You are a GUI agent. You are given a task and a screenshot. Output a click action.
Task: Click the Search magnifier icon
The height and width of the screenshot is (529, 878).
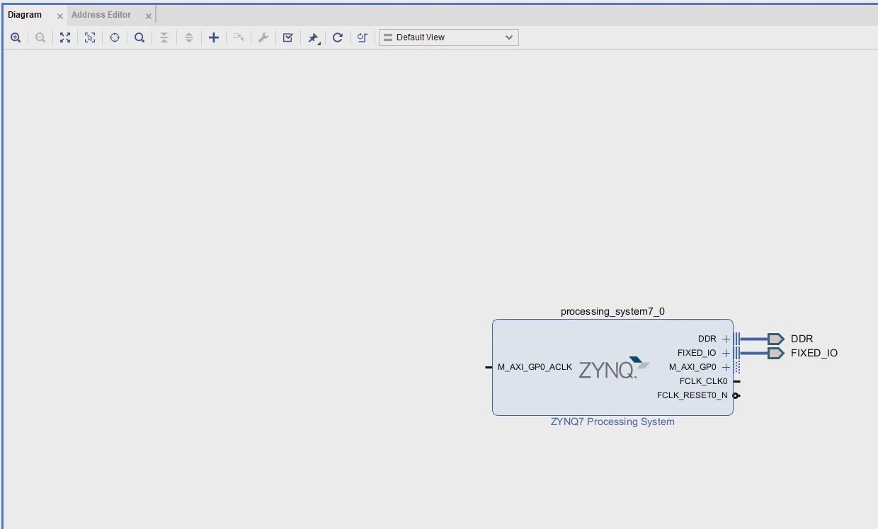pyautogui.click(x=139, y=37)
